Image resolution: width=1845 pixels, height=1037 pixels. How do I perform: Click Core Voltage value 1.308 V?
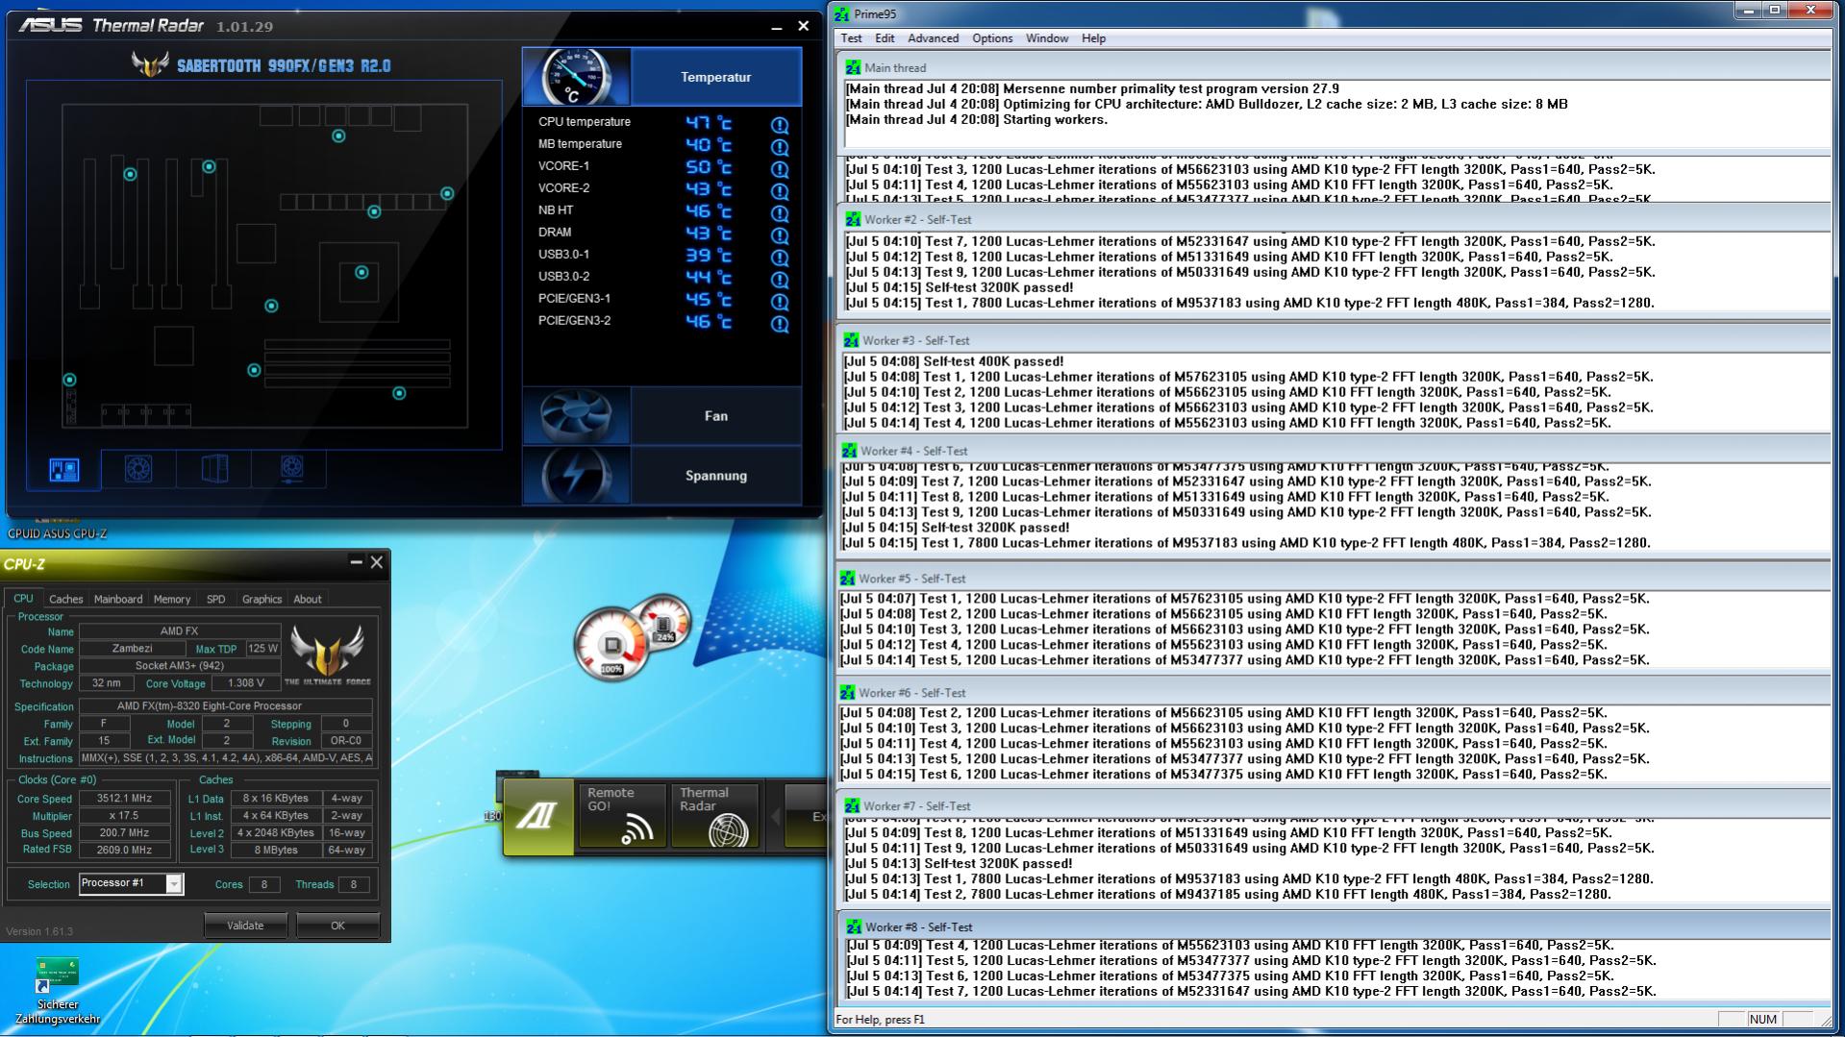[245, 683]
